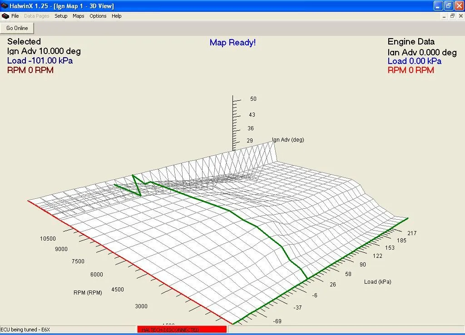Image resolution: width=465 pixels, height=335 pixels.
Task: Open the Help menu
Action: [116, 16]
